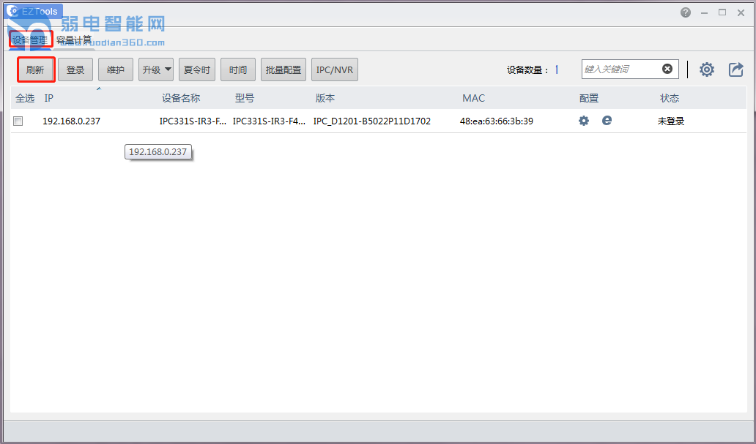756x444 pixels.
Task: Open the 时间 time settings button
Action: coord(238,70)
